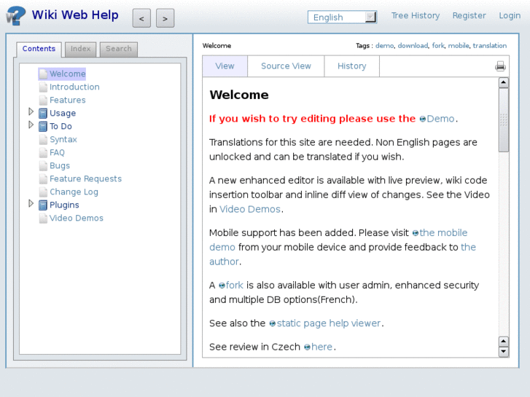
Task: Select Welcome in the contents tree
Action: (x=68, y=74)
